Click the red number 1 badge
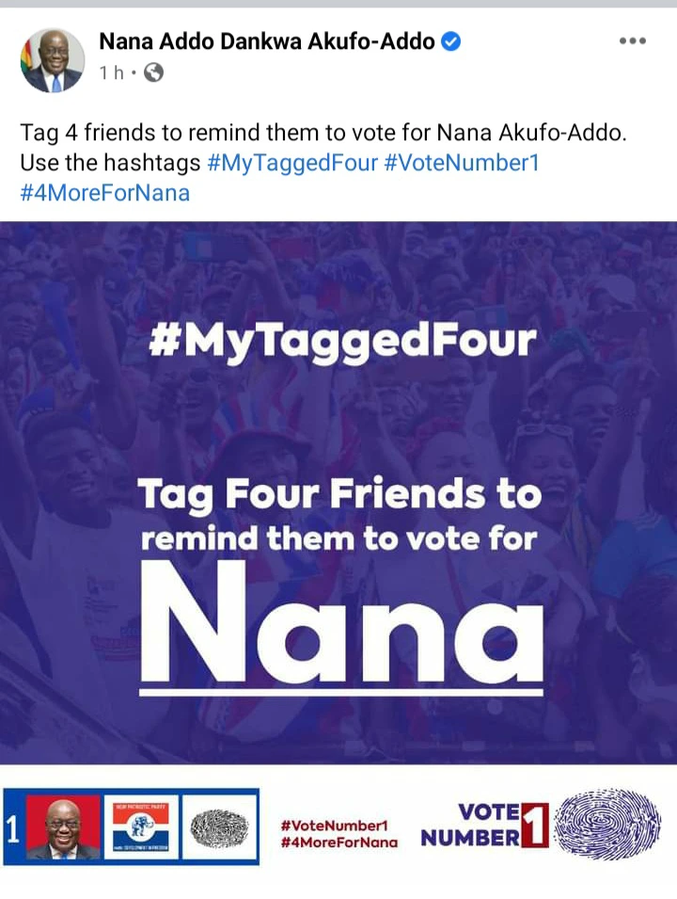The width and height of the screenshot is (677, 899). tap(534, 825)
